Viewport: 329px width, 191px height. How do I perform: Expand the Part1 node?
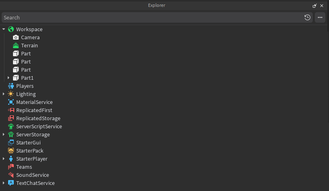coord(9,78)
